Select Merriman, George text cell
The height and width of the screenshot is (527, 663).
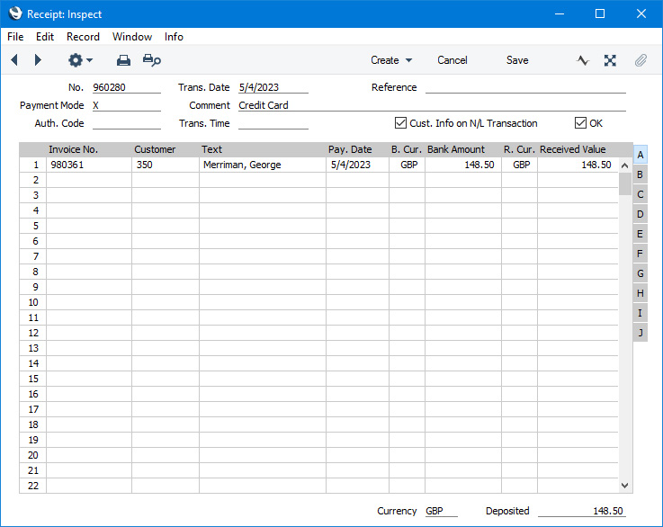pyautogui.click(x=263, y=165)
